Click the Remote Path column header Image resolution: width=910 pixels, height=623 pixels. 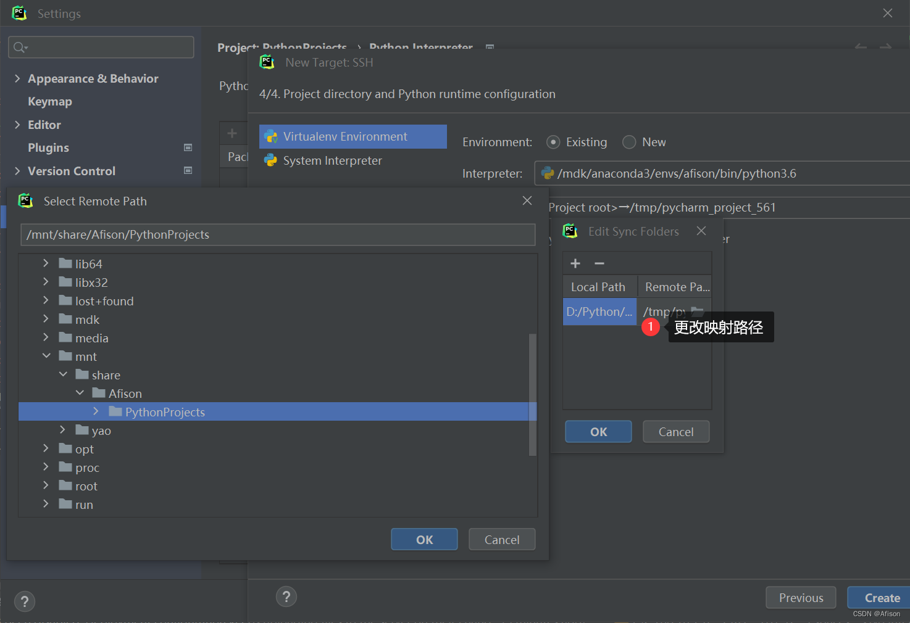point(675,287)
